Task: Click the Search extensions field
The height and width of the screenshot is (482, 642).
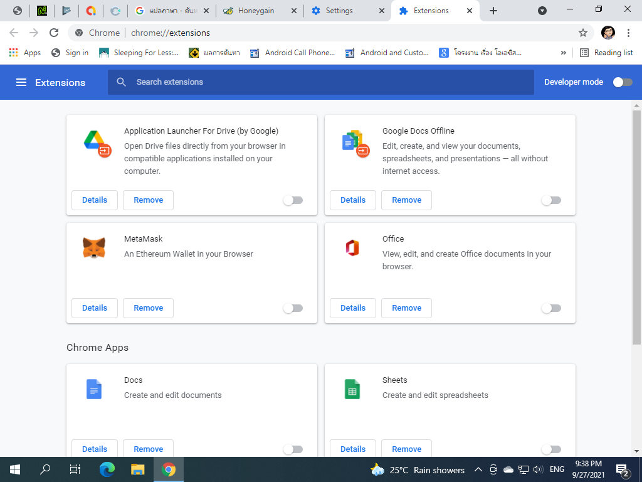Action: 321,82
